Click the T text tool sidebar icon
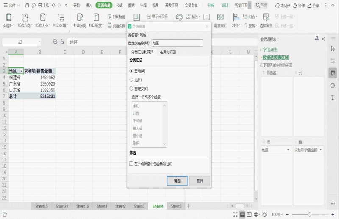 pos(333,97)
